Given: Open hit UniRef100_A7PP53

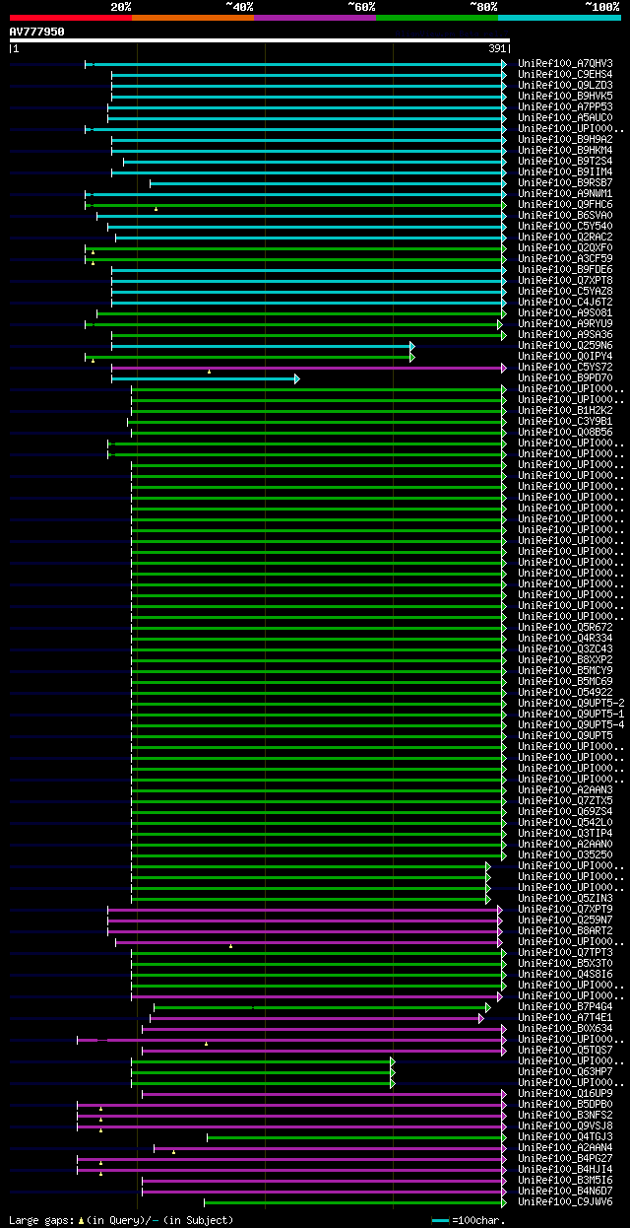Looking at the screenshot, I should [x=565, y=106].
